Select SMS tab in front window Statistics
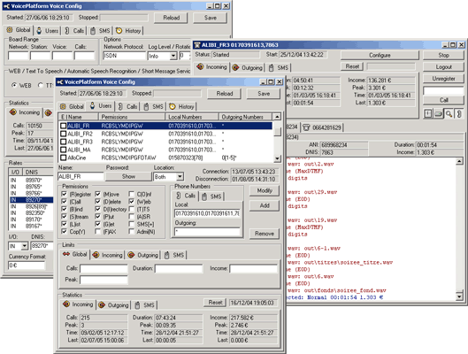The width and height of the screenshot is (468, 354). click(144, 305)
